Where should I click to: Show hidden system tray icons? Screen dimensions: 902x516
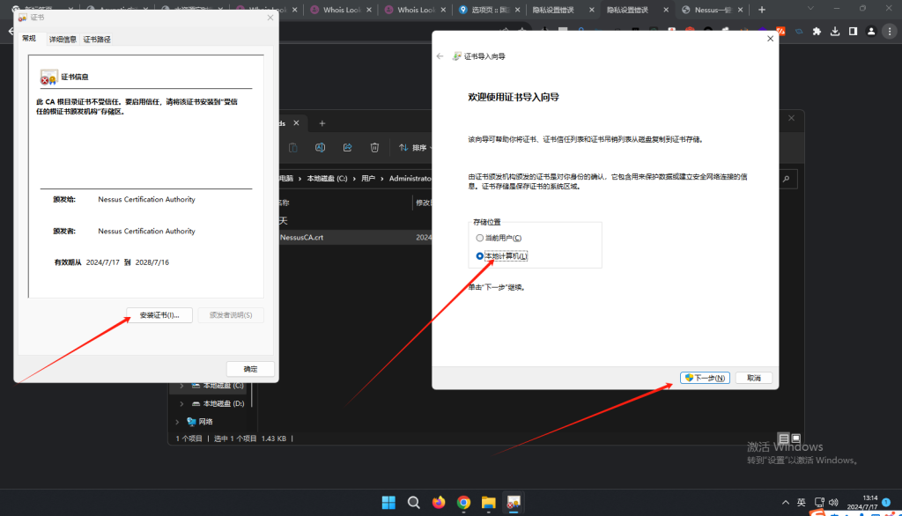785,503
